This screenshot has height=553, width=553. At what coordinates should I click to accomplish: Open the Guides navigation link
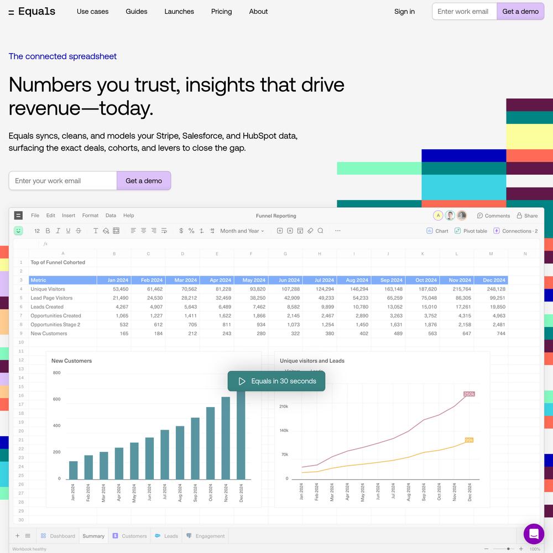pos(137,12)
